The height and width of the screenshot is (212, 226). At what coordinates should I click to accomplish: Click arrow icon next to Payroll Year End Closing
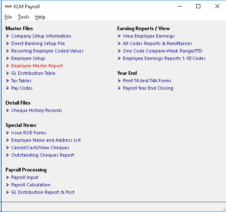pyautogui.click(x=119, y=88)
